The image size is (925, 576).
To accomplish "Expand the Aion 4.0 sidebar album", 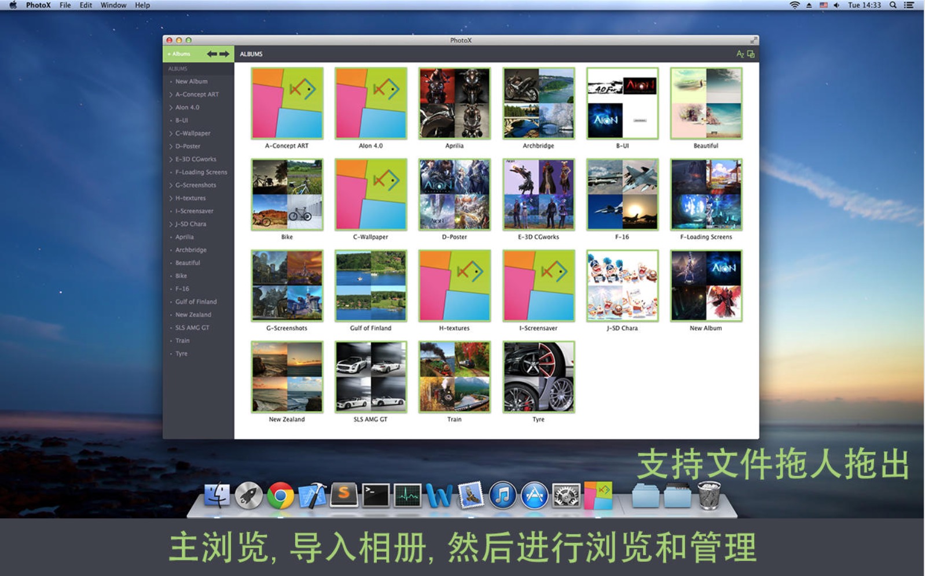I will (171, 108).
